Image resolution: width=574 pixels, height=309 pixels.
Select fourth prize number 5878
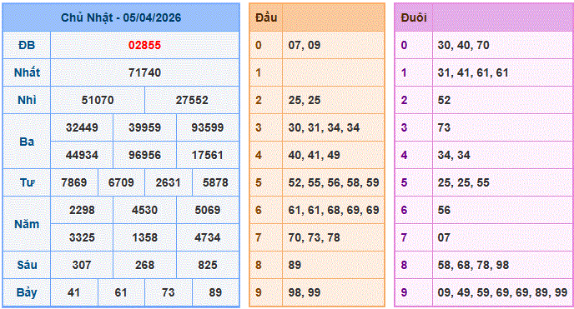[x=215, y=182]
